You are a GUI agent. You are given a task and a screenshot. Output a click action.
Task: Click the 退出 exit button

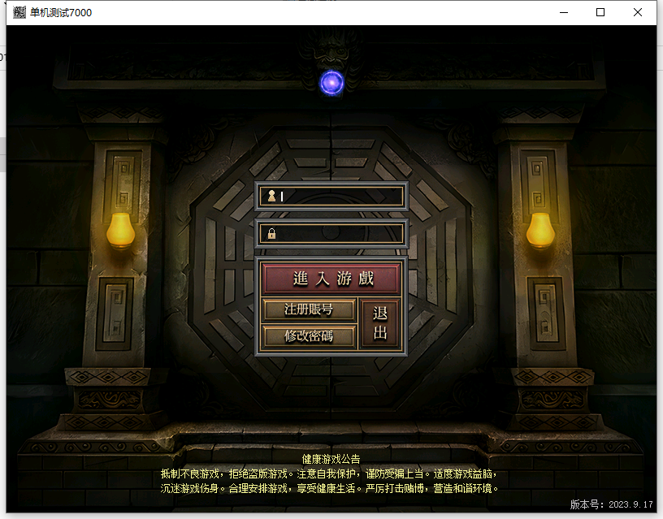[379, 323]
